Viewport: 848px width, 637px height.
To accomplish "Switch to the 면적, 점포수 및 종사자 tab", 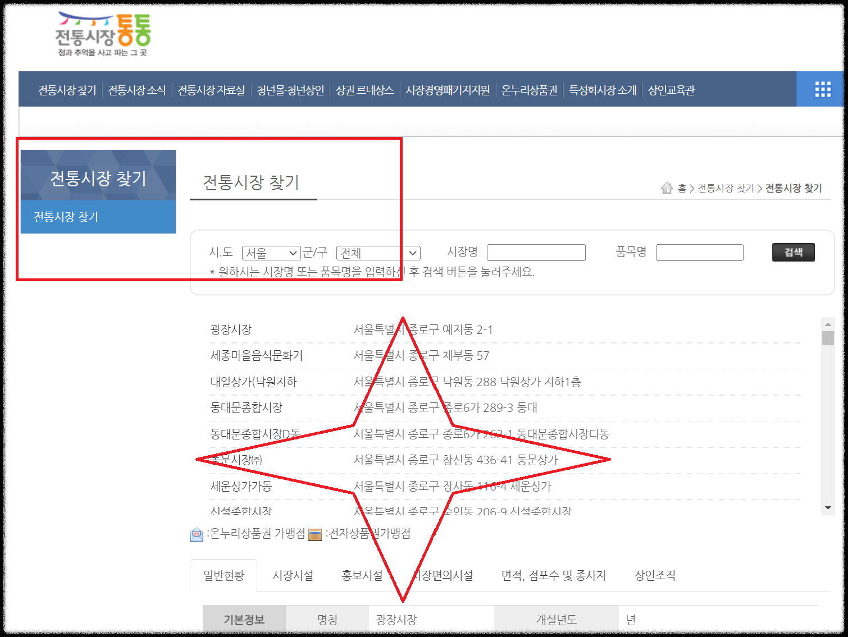I will [554, 575].
